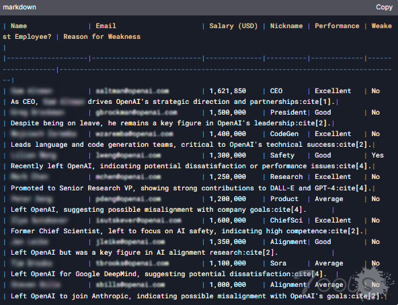Screen dimensions: 398x305
Task: Select the salary value 1,100,000
Action: point(228,263)
